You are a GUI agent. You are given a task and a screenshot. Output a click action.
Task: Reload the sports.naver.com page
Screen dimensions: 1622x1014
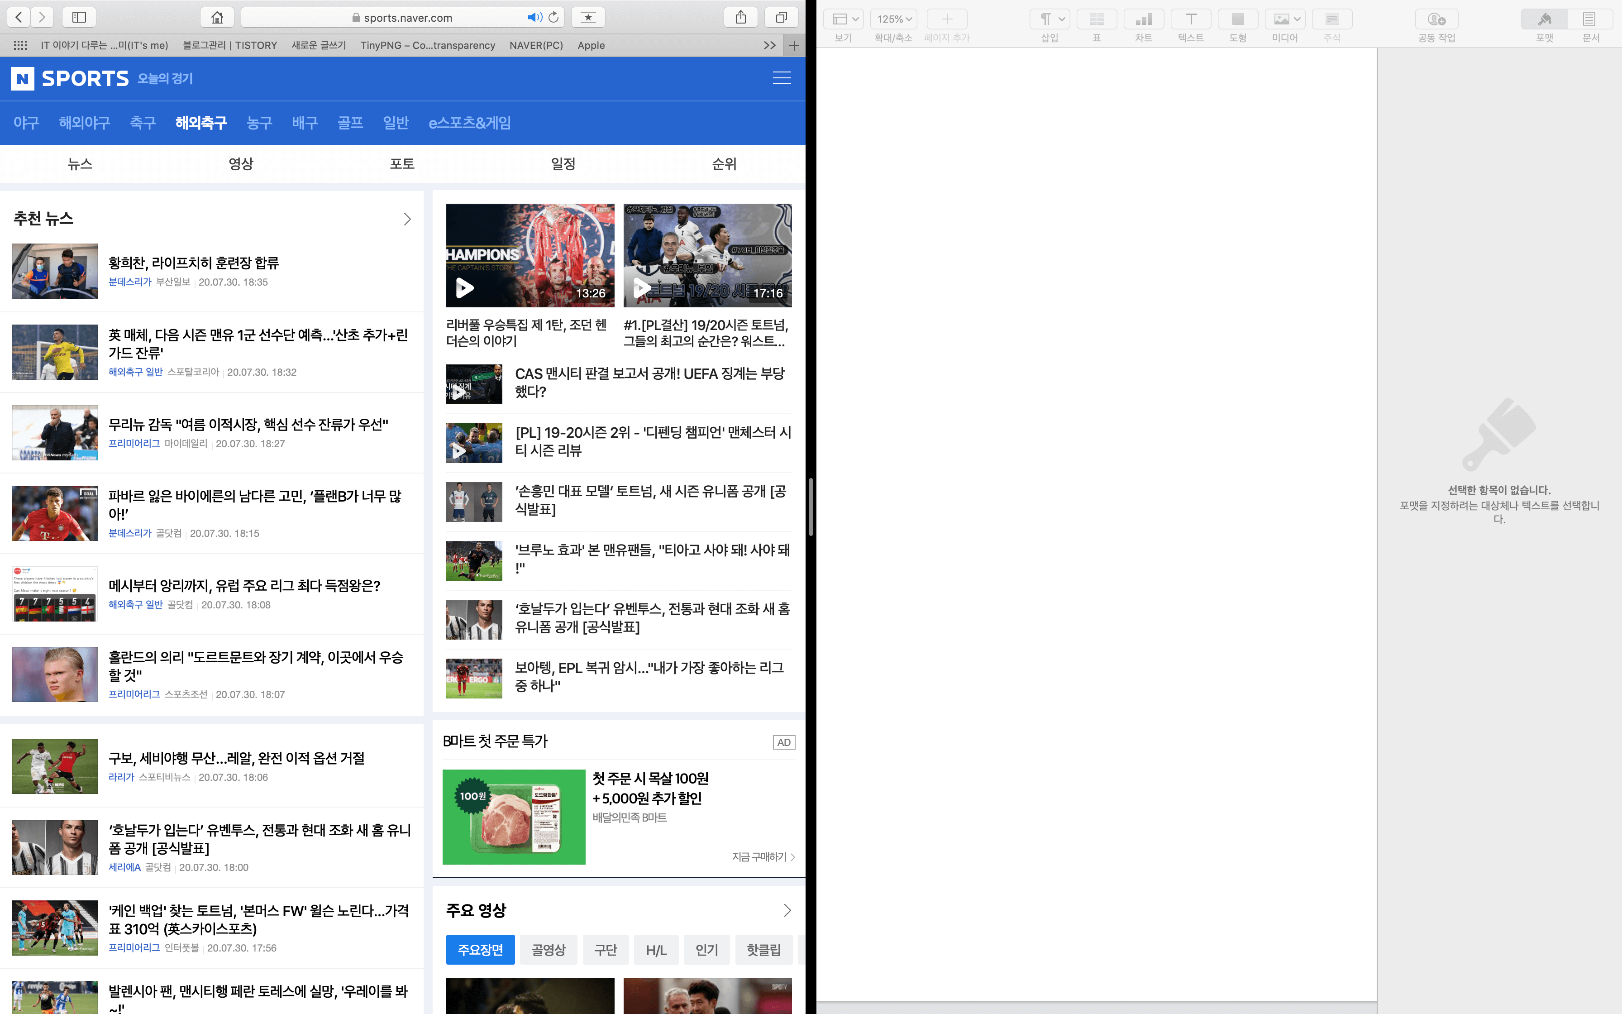pos(553,18)
